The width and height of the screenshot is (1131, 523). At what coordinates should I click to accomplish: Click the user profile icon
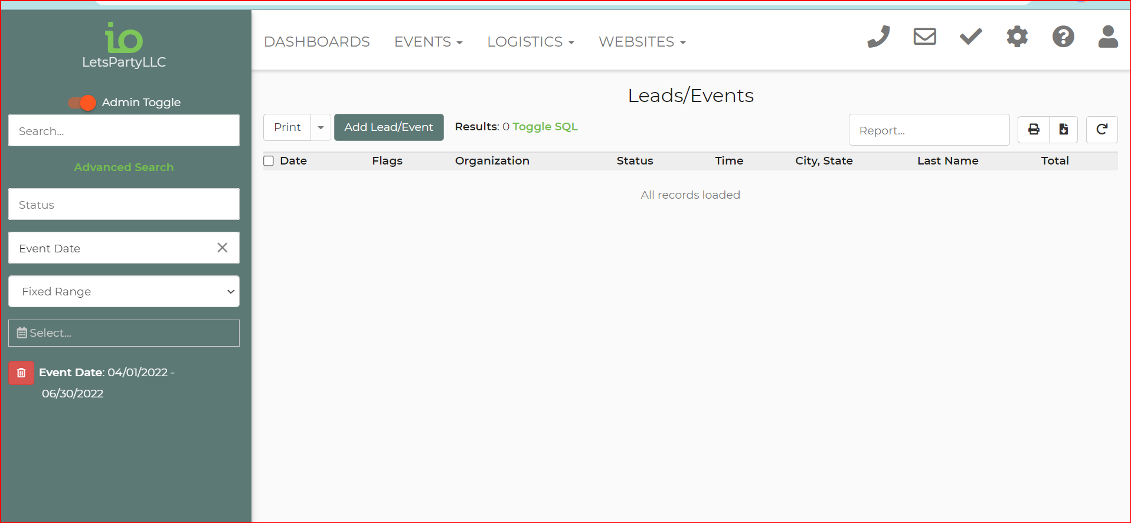1107,37
